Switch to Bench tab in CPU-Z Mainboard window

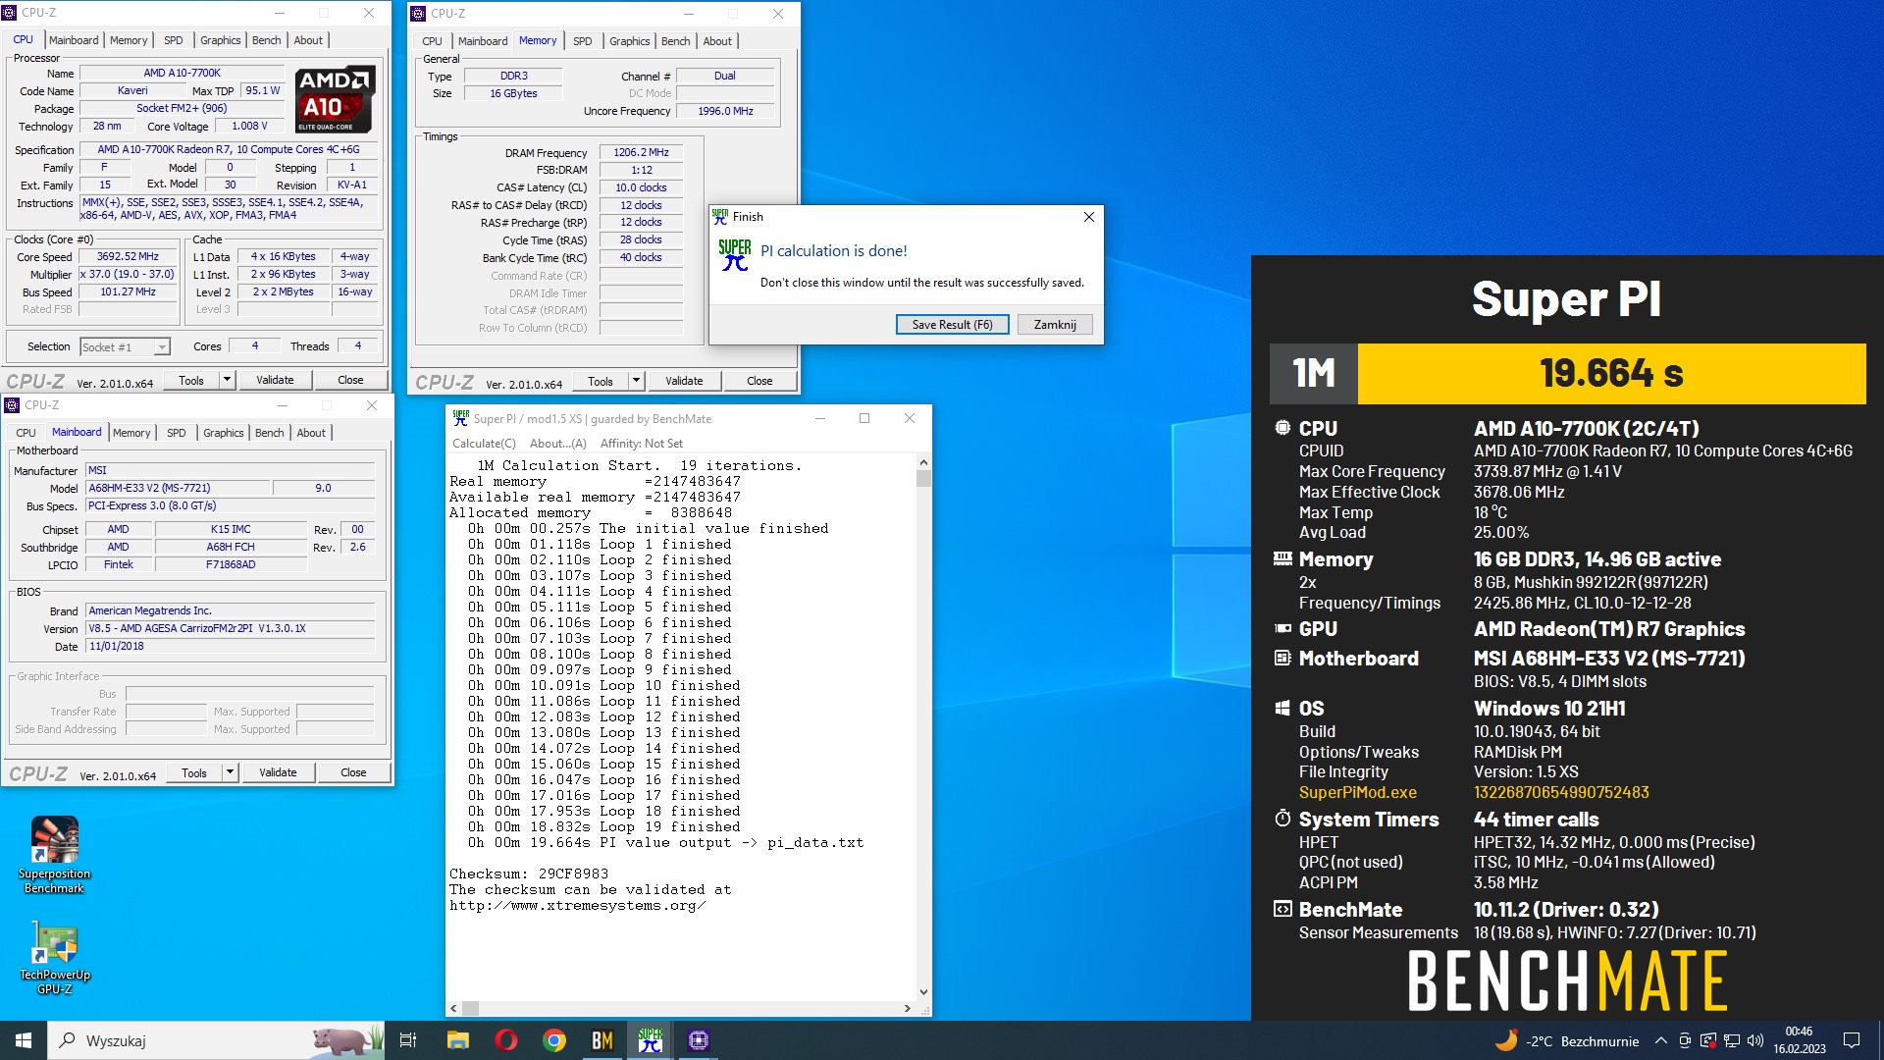pyautogui.click(x=269, y=433)
